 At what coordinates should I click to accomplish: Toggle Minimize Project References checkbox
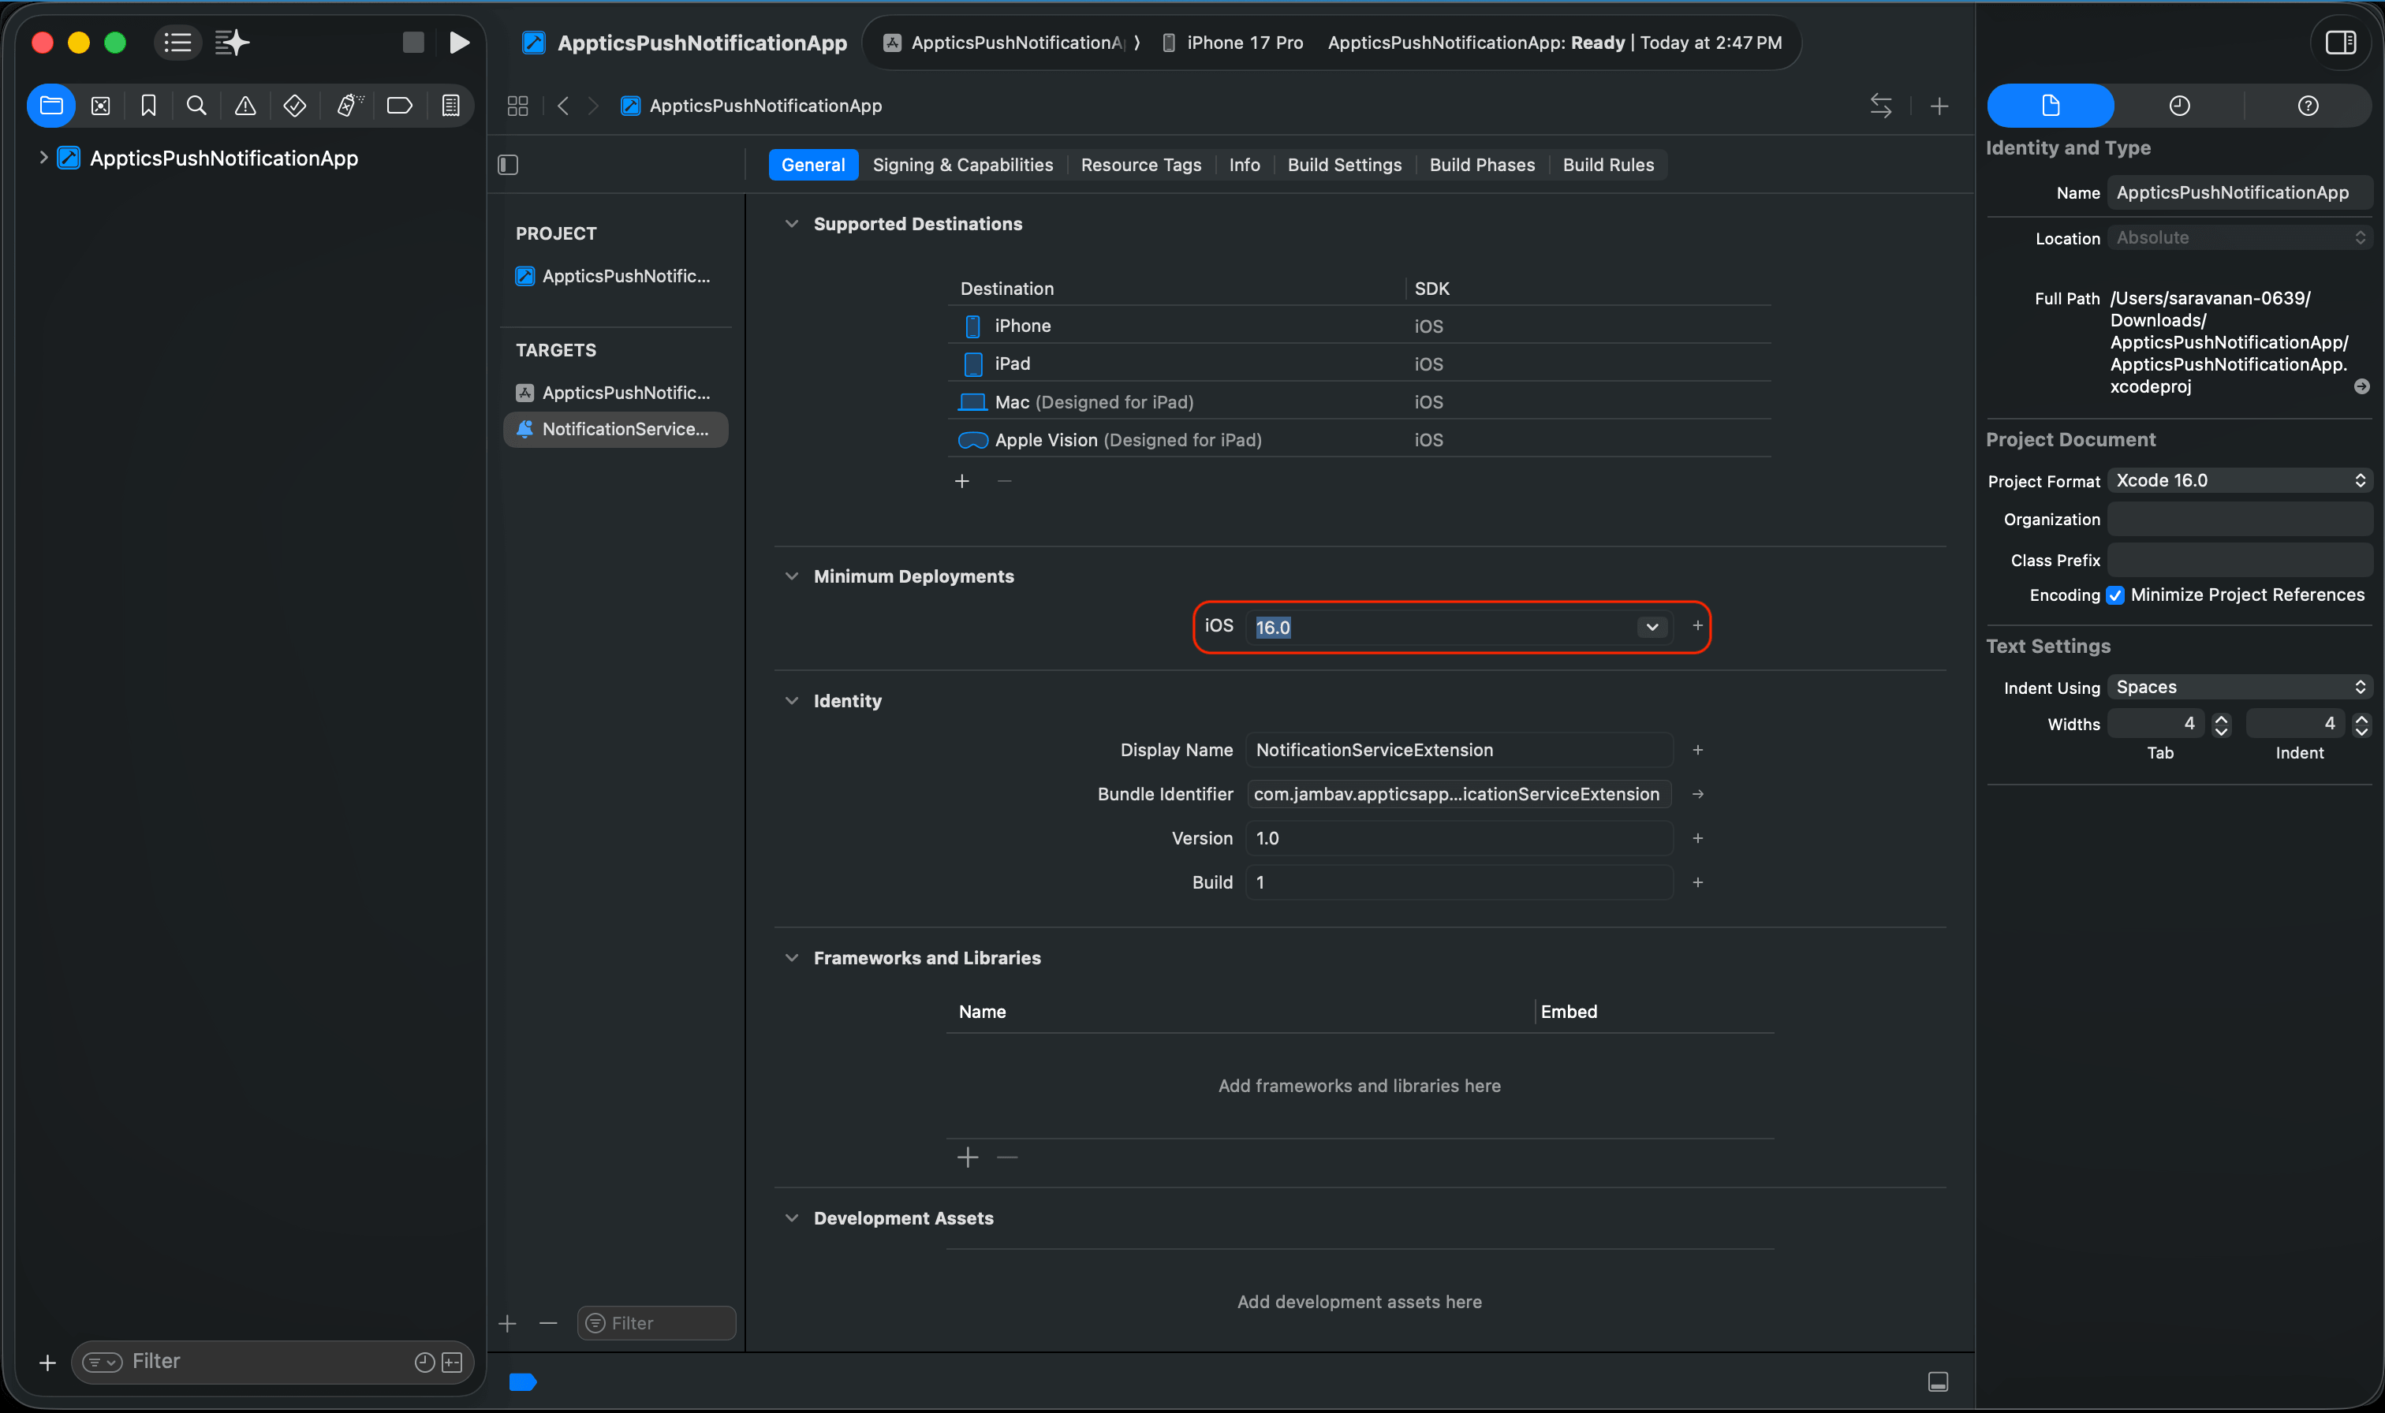[x=2114, y=595]
